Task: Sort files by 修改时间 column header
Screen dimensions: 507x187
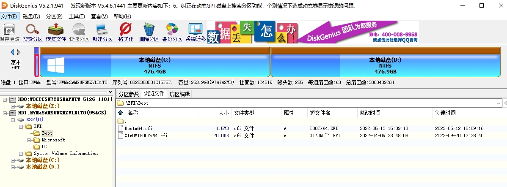Action: (370, 113)
